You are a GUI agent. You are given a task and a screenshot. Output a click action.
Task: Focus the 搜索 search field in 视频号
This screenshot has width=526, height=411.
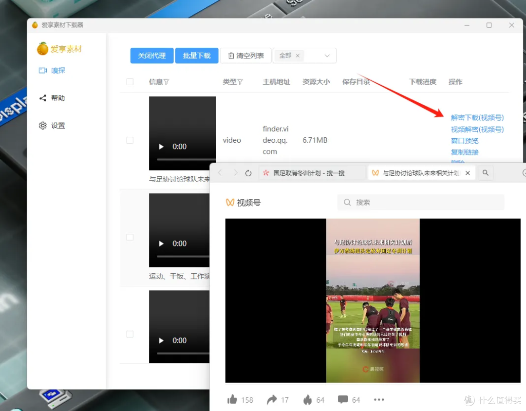[x=421, y=202]
